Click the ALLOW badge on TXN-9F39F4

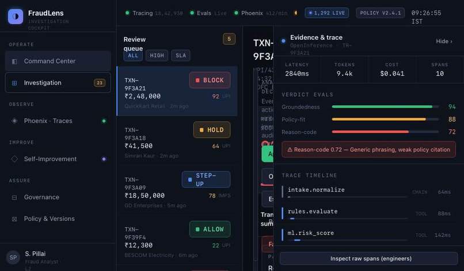210,229
